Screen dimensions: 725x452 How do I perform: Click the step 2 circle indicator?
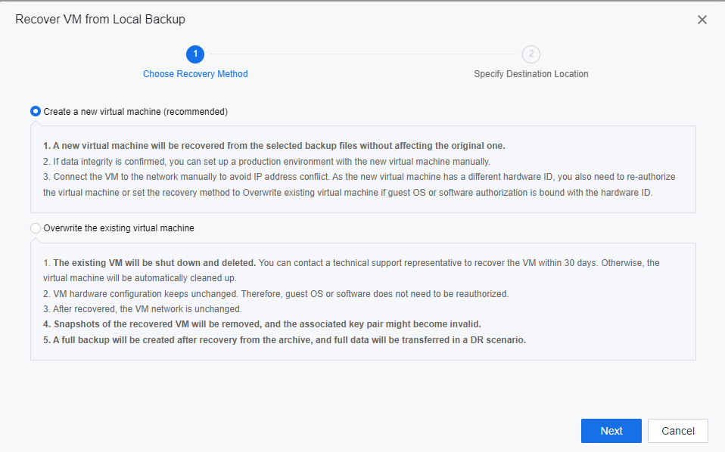click(x=531, y=54)
